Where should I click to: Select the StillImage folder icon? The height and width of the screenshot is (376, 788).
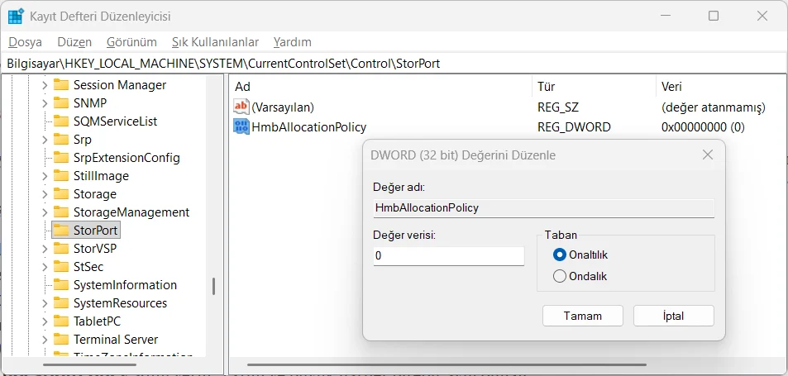tap(61, 176)
